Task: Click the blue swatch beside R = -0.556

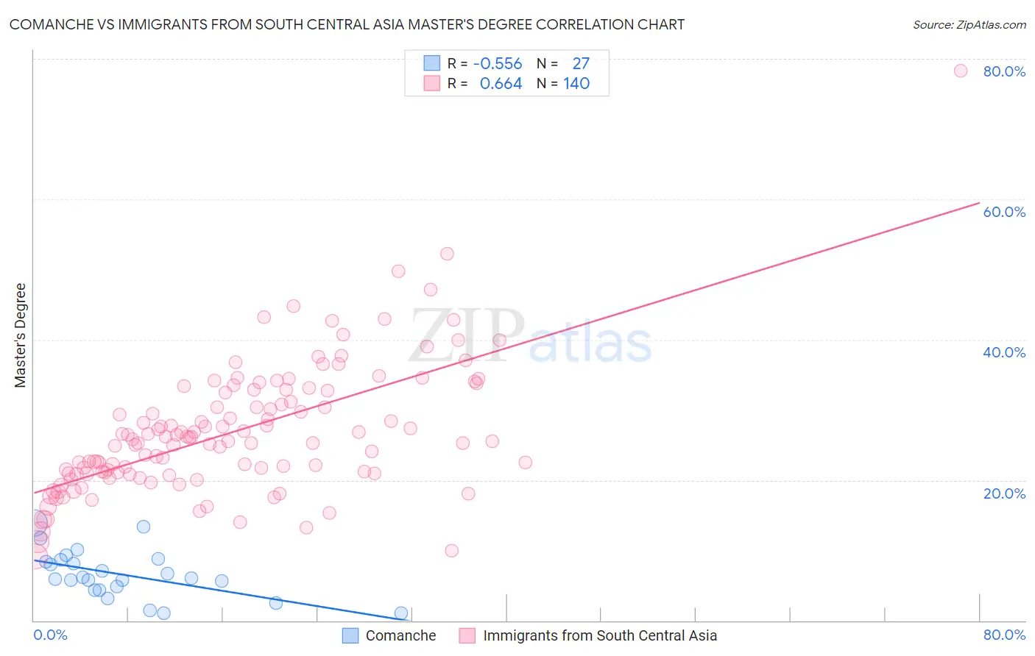Action: (x=431, y=63)
